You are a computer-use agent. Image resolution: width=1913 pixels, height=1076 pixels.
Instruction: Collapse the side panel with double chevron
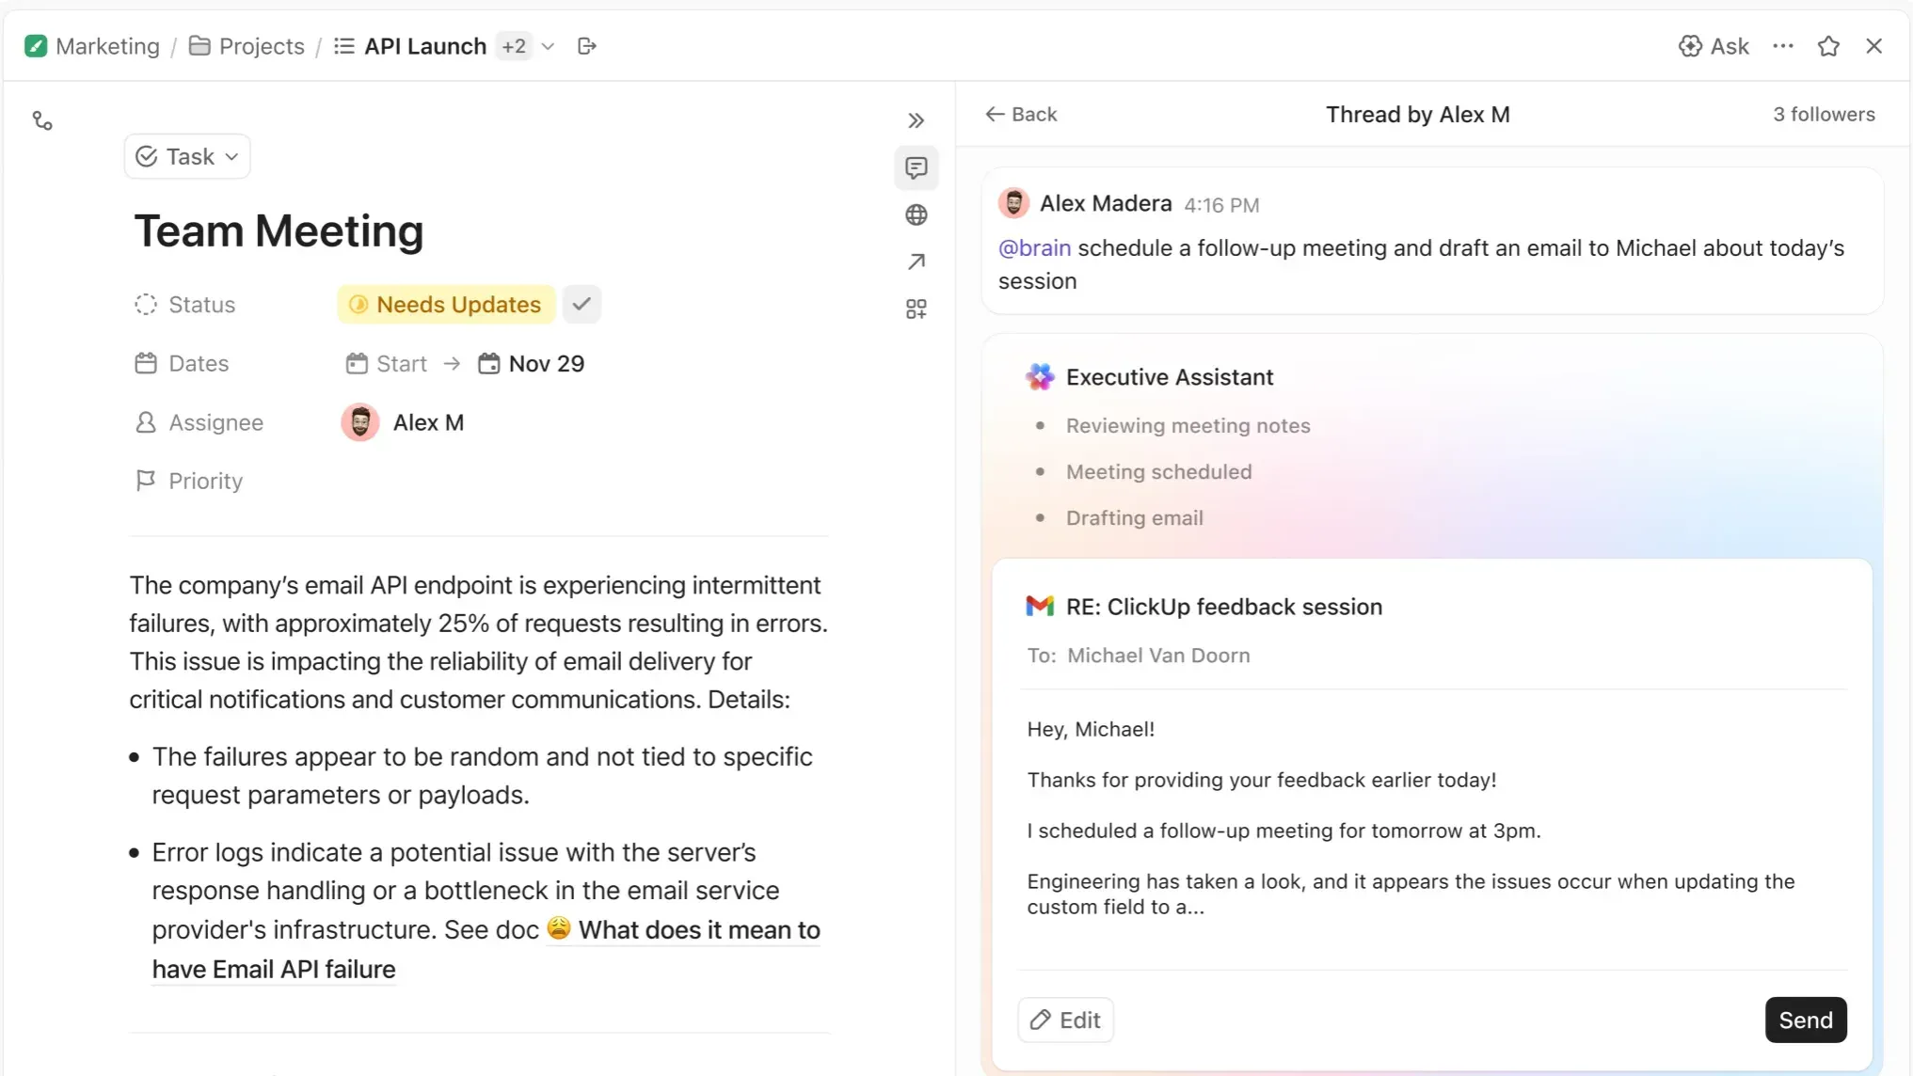pyautogui.click(x=916, y=120)
